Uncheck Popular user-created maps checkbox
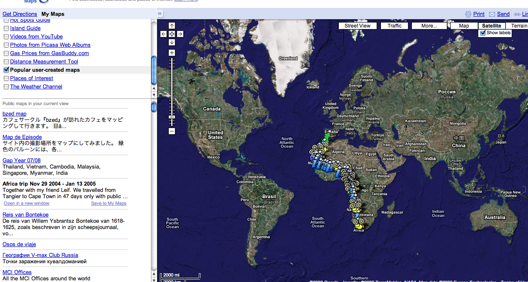 (6, 70)
